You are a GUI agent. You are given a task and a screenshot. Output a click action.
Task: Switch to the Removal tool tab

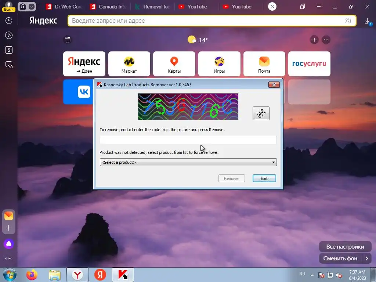[153, 7]
